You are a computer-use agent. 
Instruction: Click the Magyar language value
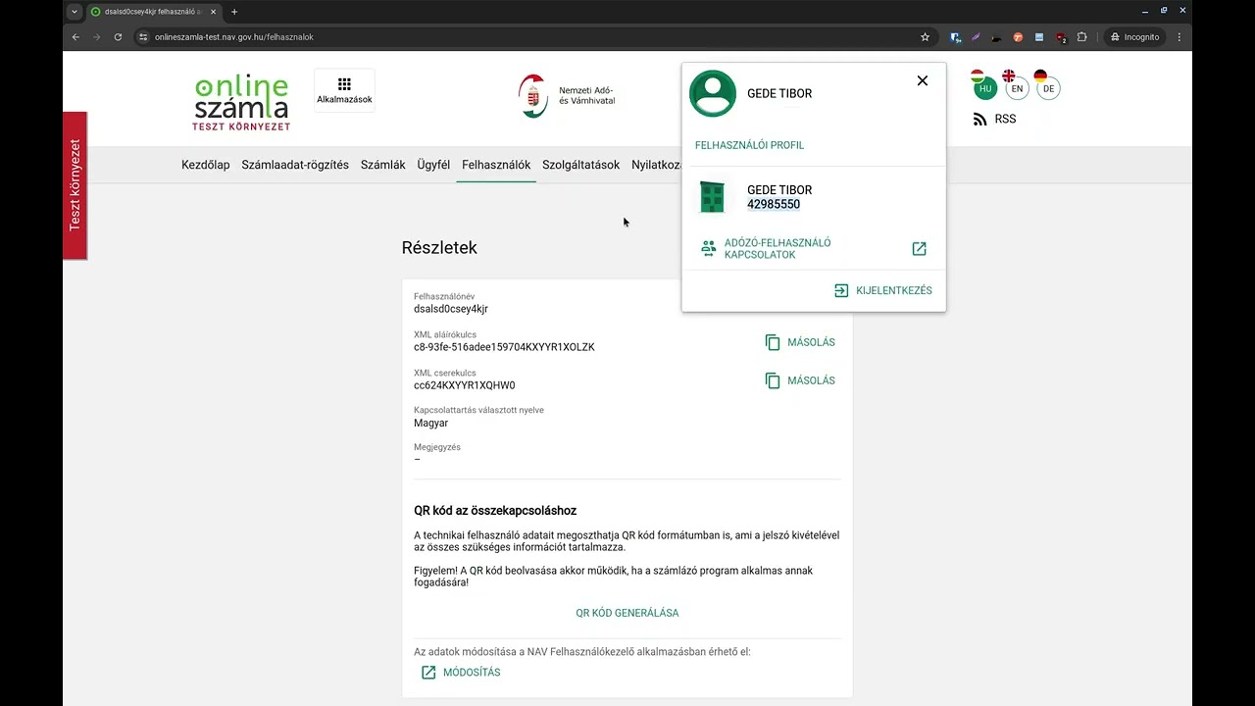[x=431, y=424]
